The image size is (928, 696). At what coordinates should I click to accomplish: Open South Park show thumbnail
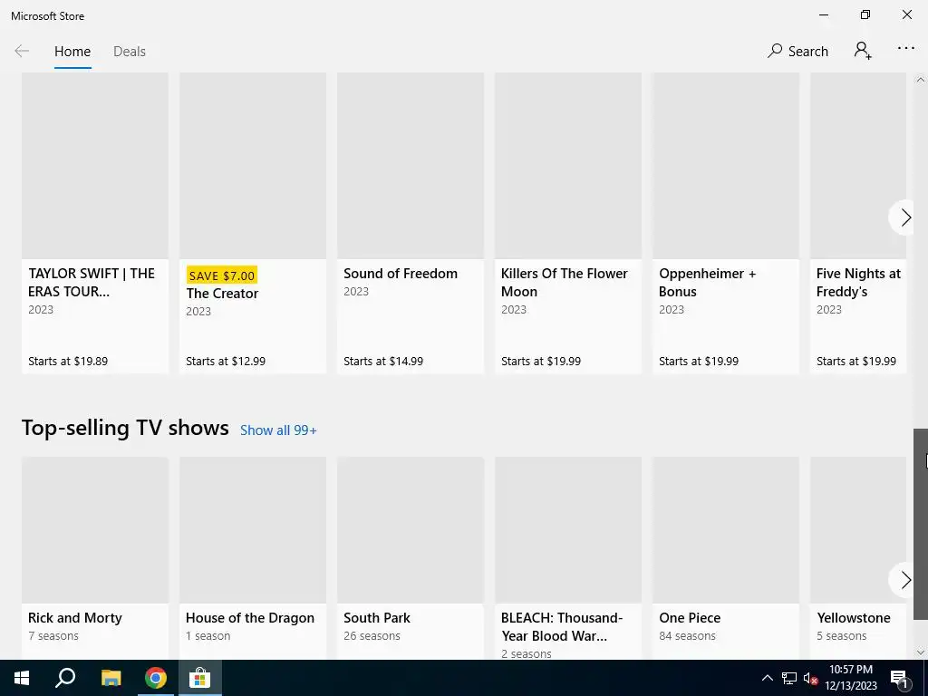(x=411, y=529)
